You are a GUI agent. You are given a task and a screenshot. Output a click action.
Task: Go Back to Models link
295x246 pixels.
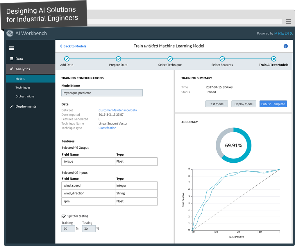click(x=73, y=46)
